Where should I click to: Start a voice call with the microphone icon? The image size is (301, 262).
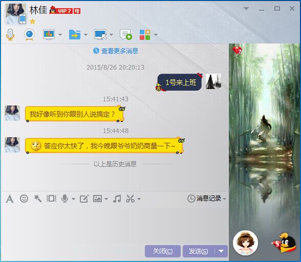coord(10,35)
